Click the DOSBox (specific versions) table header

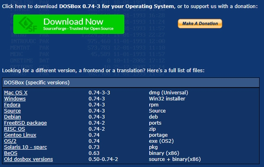(131, 83)
